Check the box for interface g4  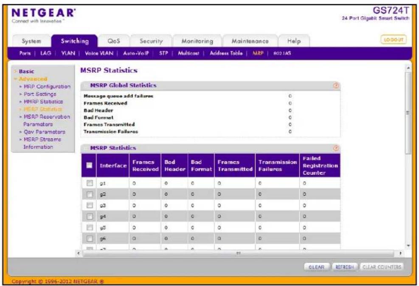tap(90, 216)
